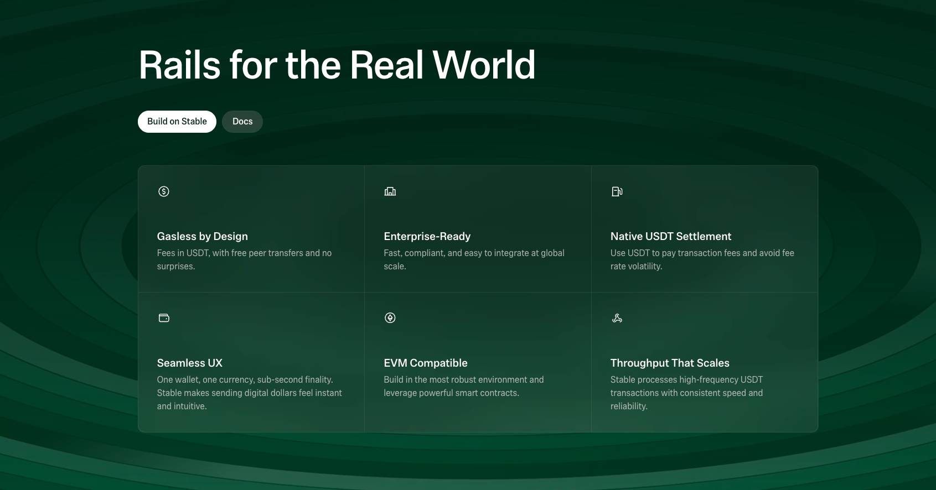Click the wallet icon above Seamless UX
The width and height of the screenshot is (936, 490).
[x=164, y=318]
